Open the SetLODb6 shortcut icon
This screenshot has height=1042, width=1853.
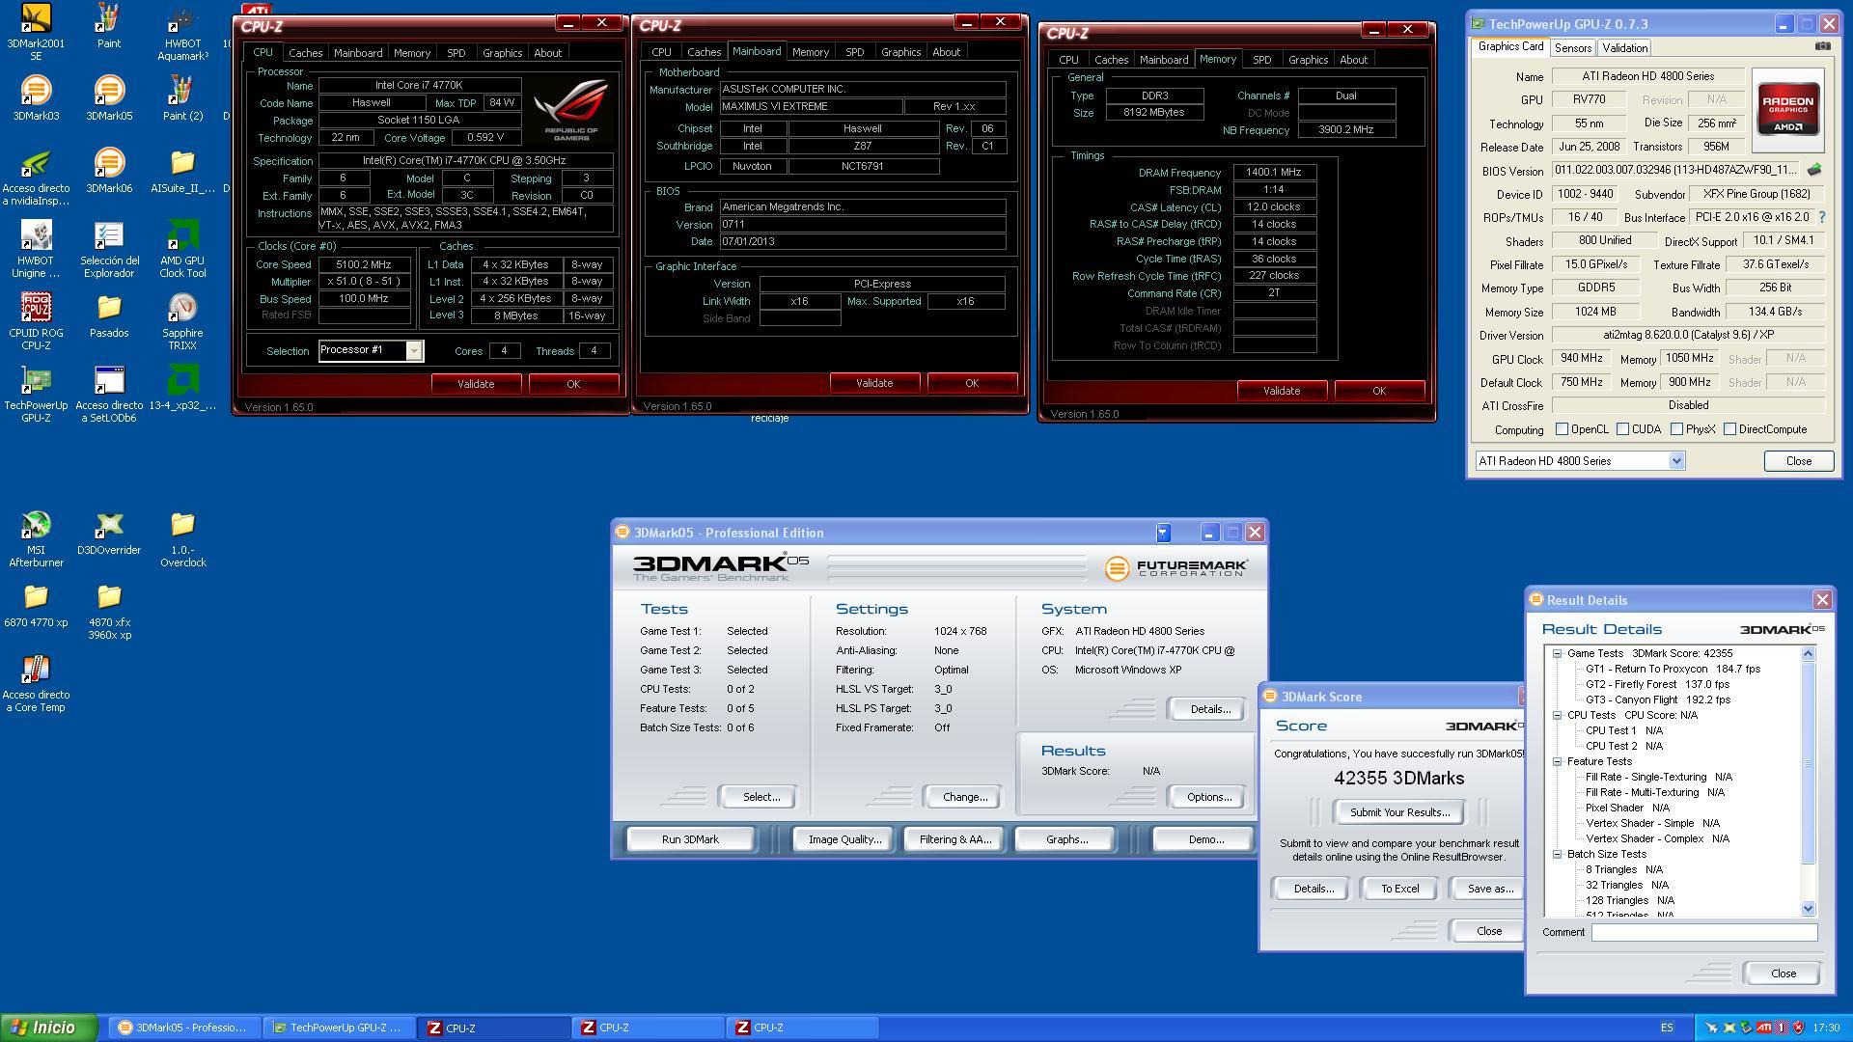(x=109, y=394)
